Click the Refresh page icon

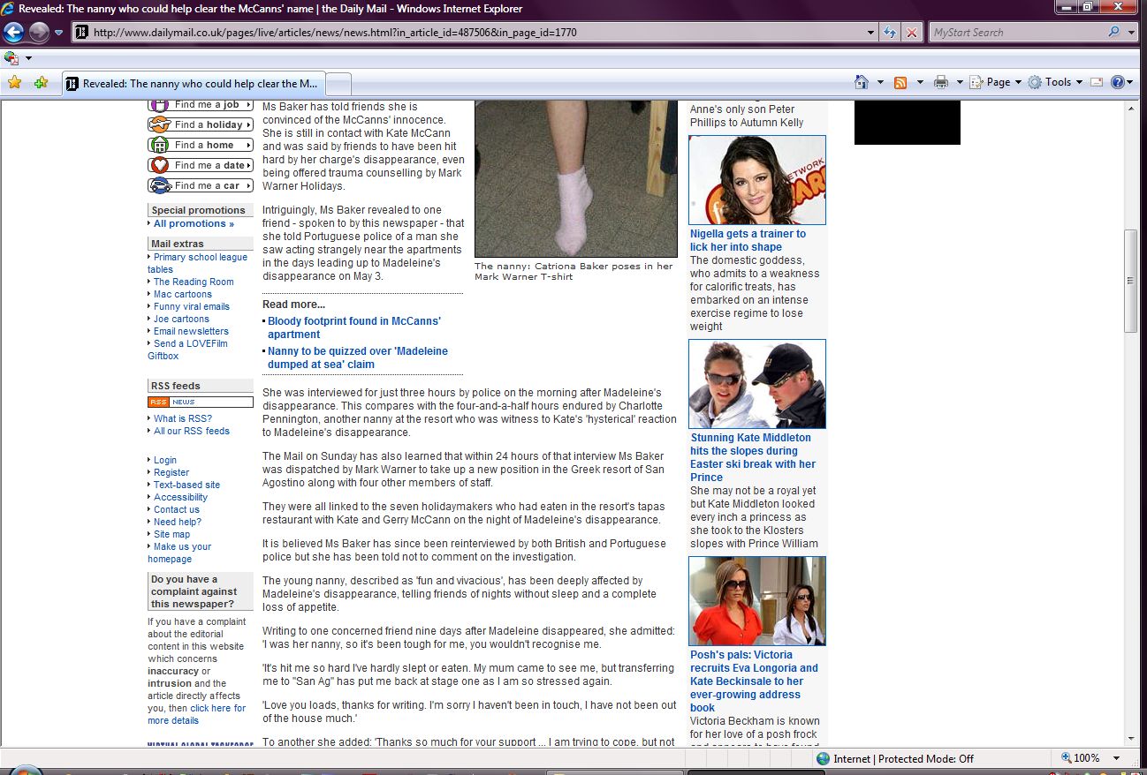[891, 33]
